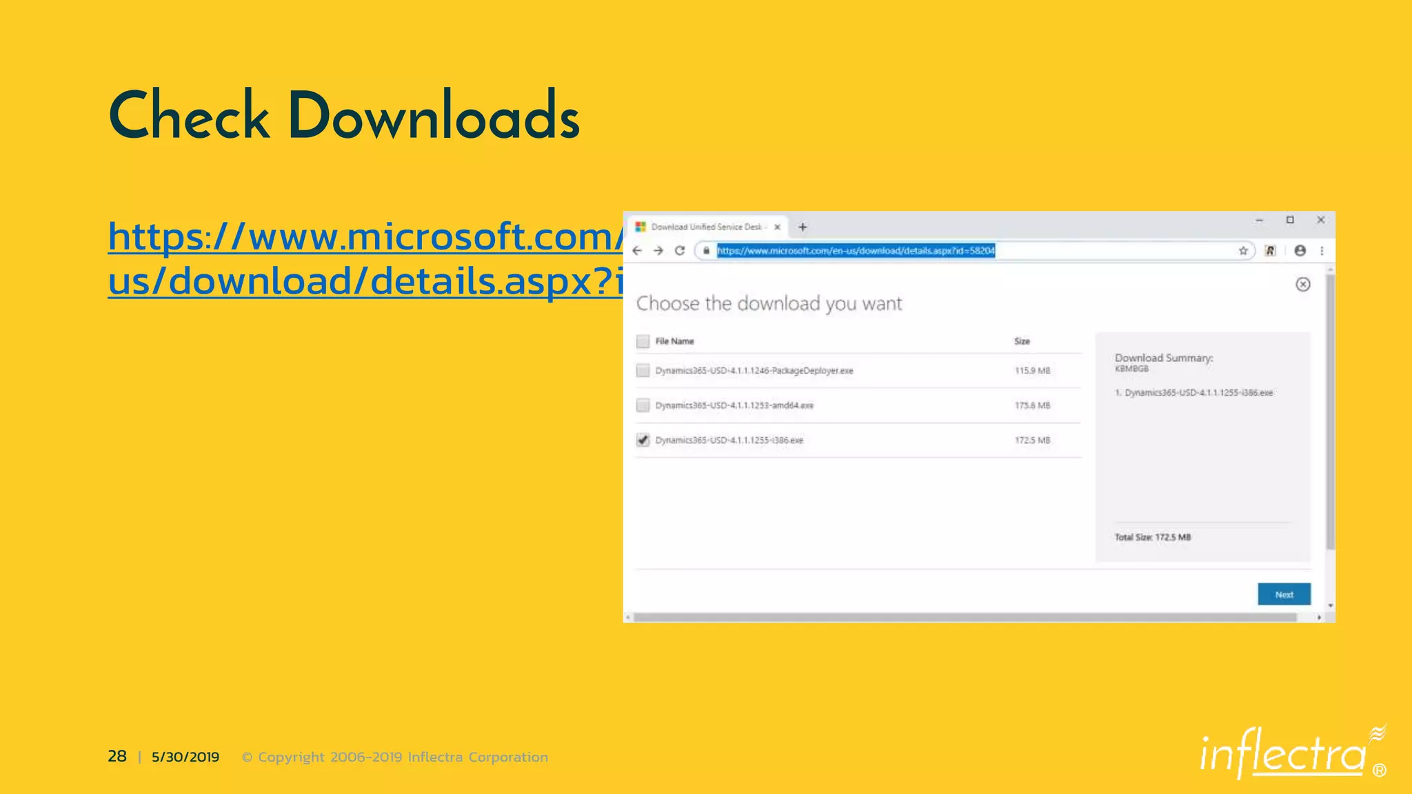The width and height of the screenshot is (1412, 794).
Task: Go forward with the browser forward arrow
Action: [658, 251]
